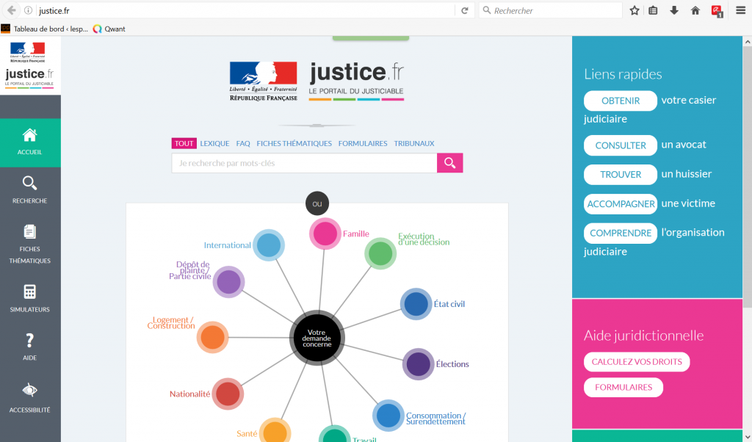Click the ACCOMPAGNER une victime button
The image size is (752, 442).
click(620, 203)
